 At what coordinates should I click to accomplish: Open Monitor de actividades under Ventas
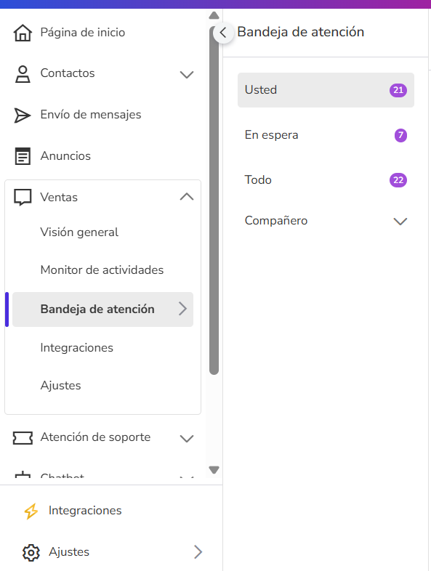(x=102, y=270)
